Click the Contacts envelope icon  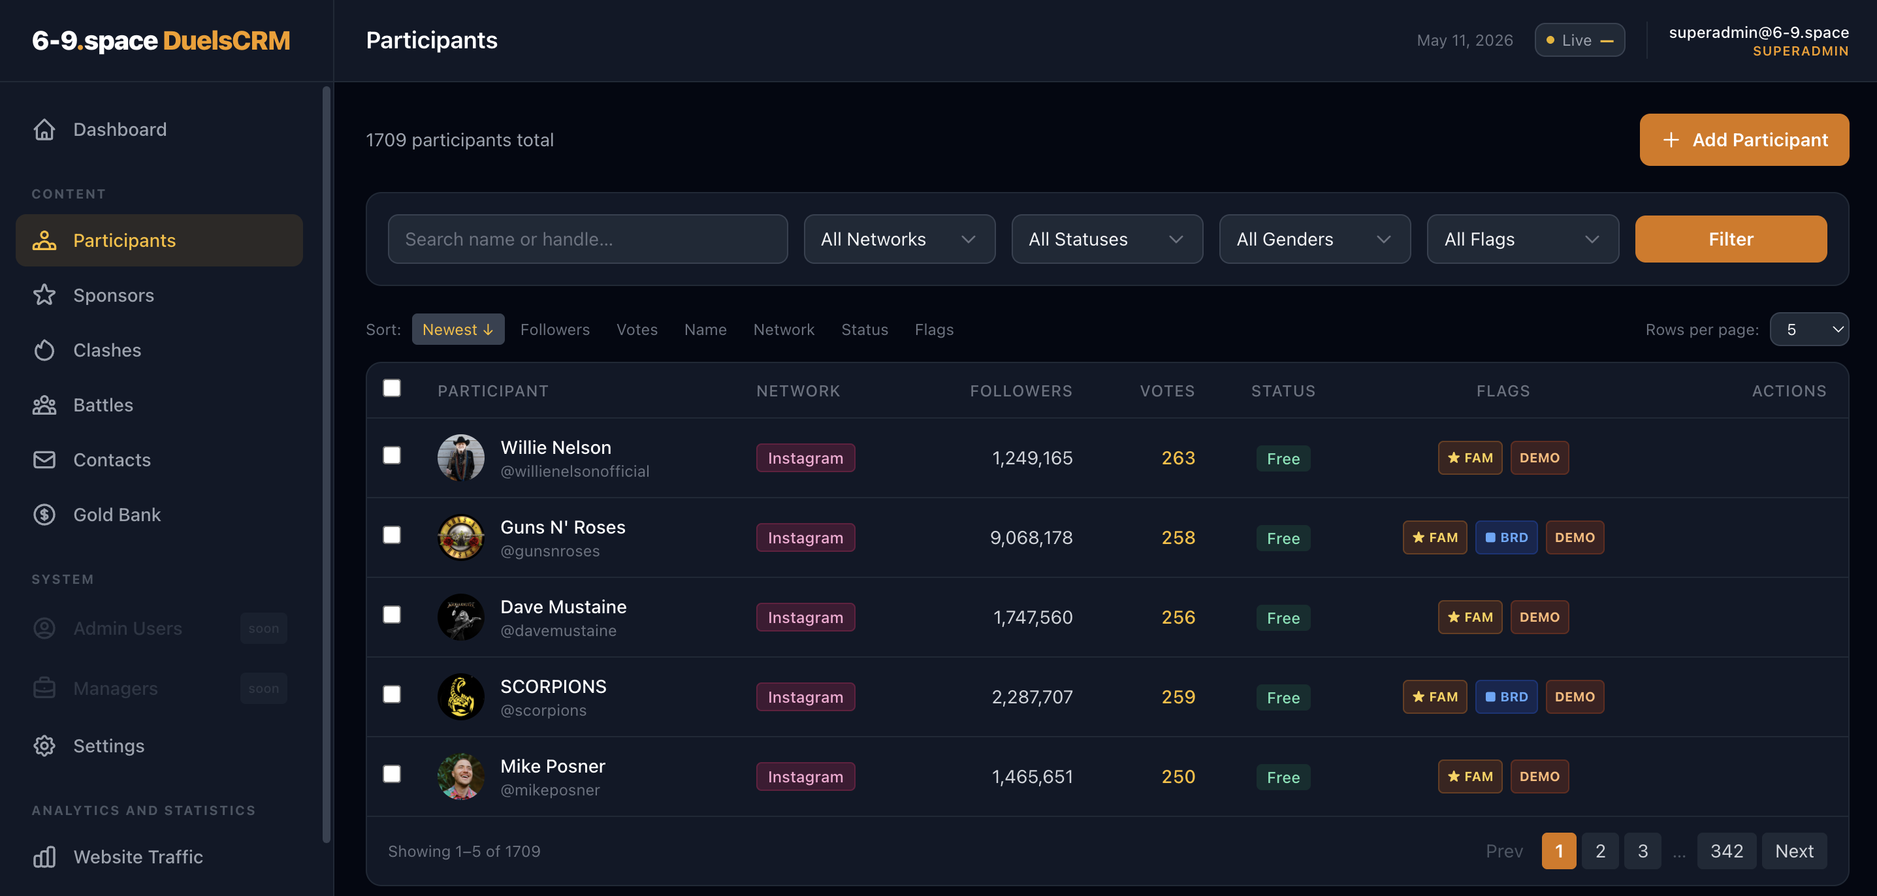[x=44, y=460]
